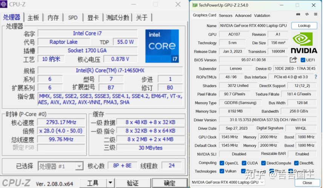Screen dimensions: 323x188
Task: Switch to the 内存 tab
Action: [53, 18]
